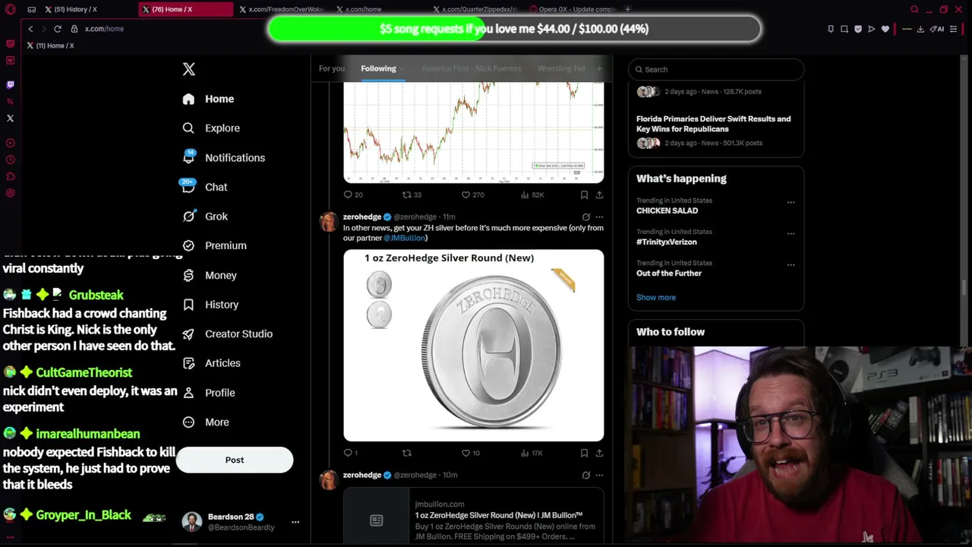Bookmark the silver round post with 17K views
Screen dimensions: 972x547
point(584,453)
